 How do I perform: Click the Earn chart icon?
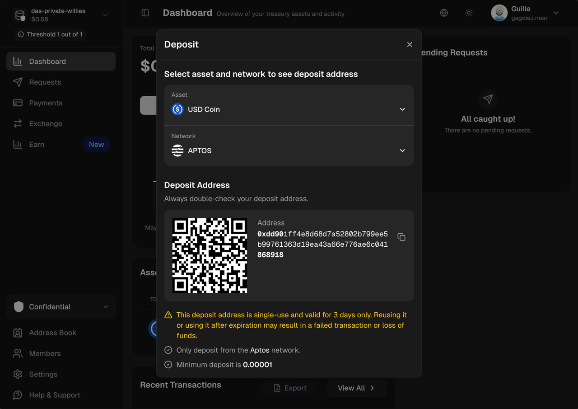(x=18, y=145)
